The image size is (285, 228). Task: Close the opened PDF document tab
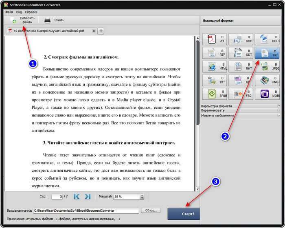tap(94, 31)
